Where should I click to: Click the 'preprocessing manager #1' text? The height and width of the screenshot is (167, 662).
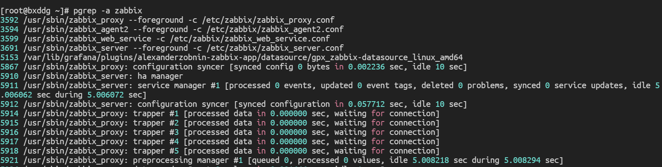point(188,160)
